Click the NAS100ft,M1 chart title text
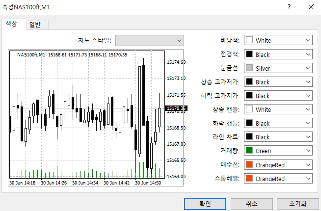This screenshot has width=321, height=211. pyautogui.click(x=31, y=55)
